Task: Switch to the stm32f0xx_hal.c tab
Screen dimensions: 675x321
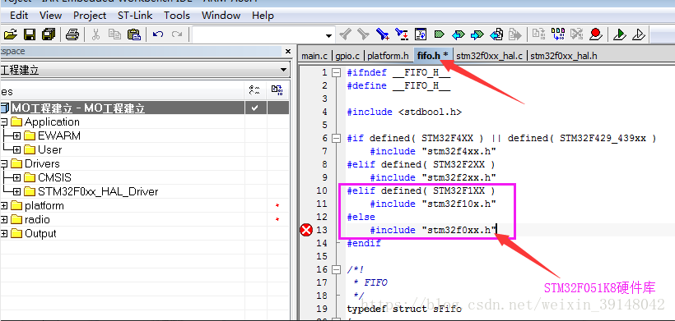Action: [x=490, y=56]
